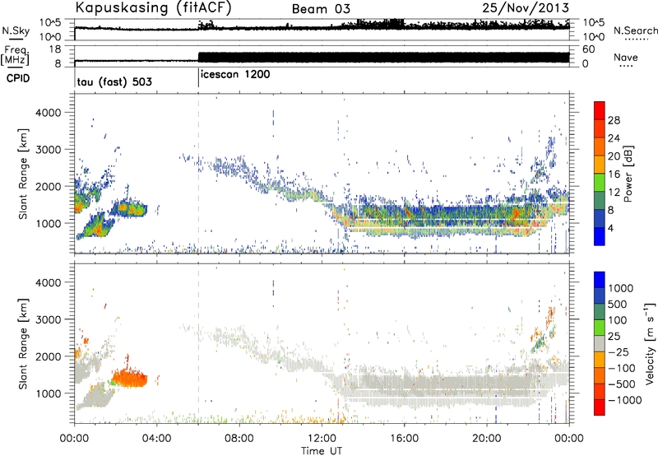Click the 'icescan 1200' CPID label
658x456 pixels.
(235, 74)
